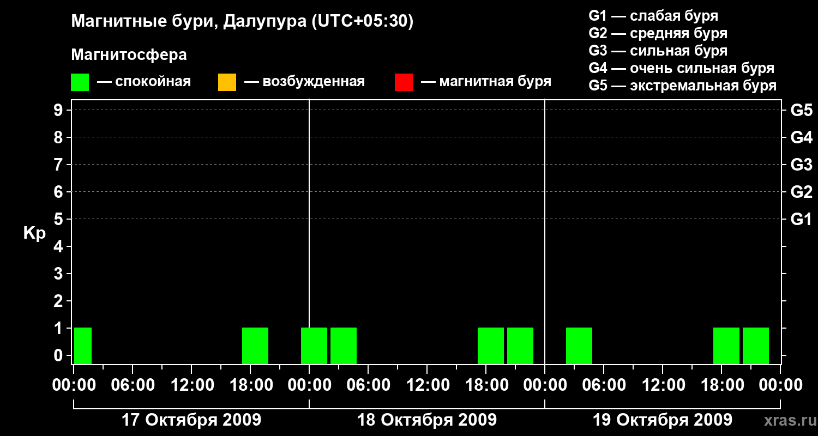Click the Kp axis label
The width and height of the screenshot is (818, 436).
(34, 234)
